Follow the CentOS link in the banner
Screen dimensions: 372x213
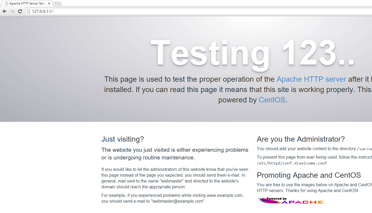[272, 100]
